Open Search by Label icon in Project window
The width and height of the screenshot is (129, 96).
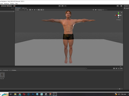click(116, 68)
